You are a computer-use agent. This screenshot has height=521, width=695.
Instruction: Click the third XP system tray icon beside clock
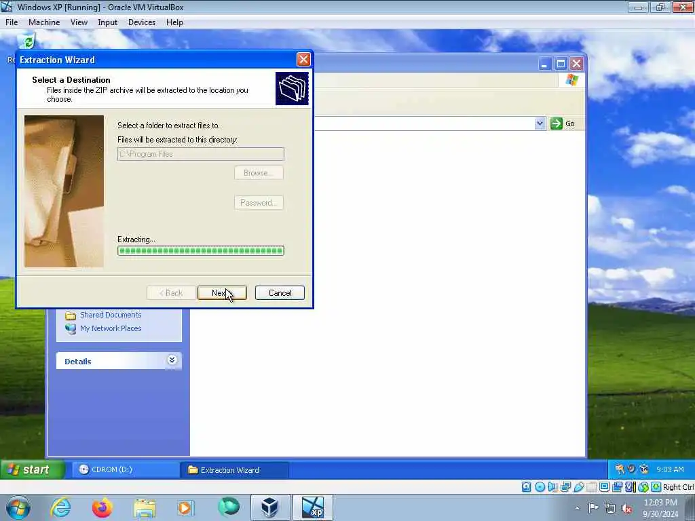[644, 469]
